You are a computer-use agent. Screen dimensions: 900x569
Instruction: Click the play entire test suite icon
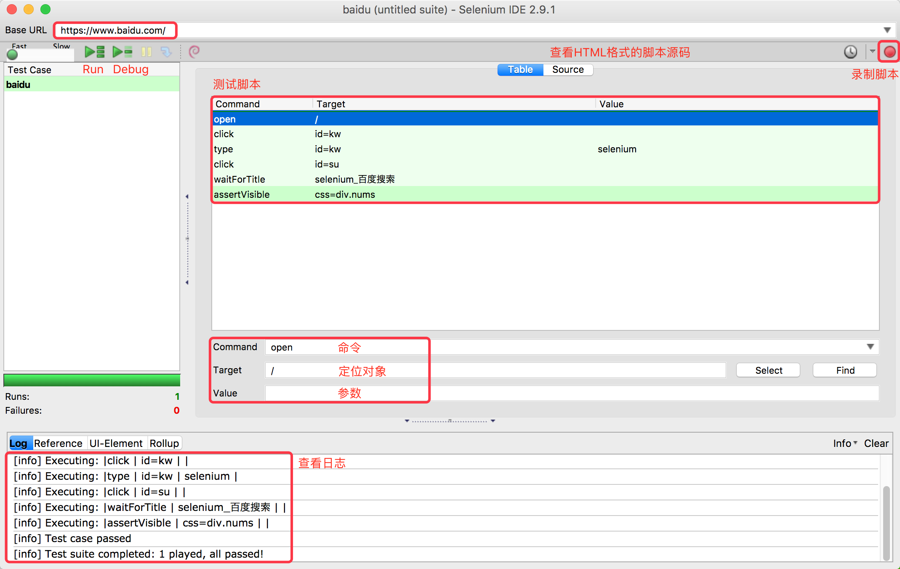[x=94, y=52]
